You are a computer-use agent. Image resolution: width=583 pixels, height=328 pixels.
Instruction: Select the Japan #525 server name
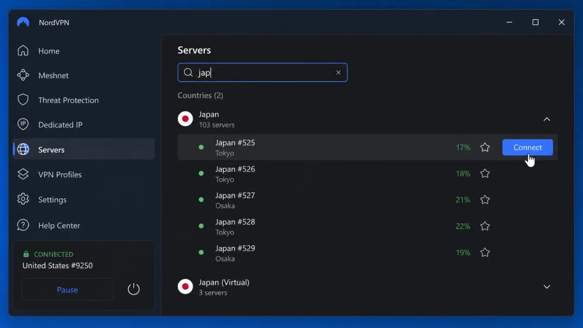235,143
